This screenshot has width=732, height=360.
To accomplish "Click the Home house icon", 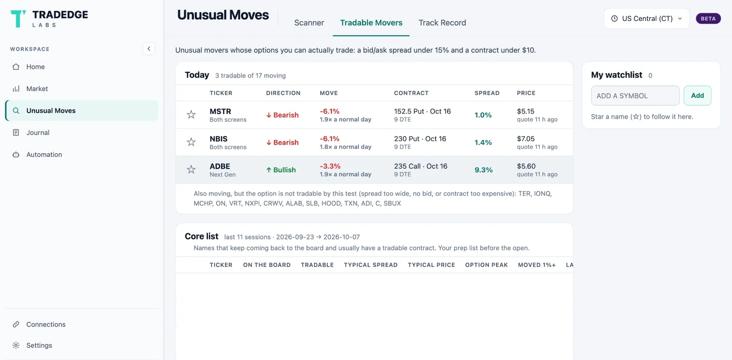I will pos(16,67).
